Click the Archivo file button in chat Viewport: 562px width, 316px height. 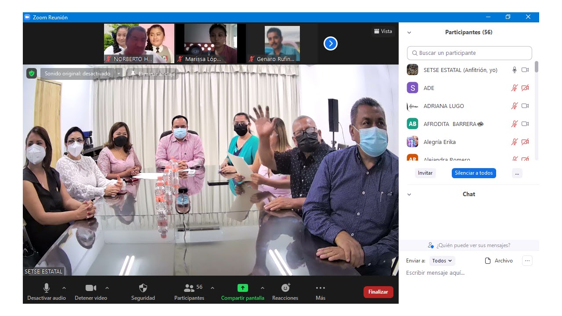499,261
